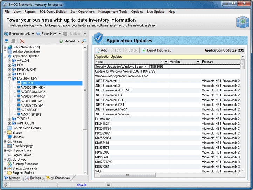Click the Startup Commands icon

pos(10,168)
